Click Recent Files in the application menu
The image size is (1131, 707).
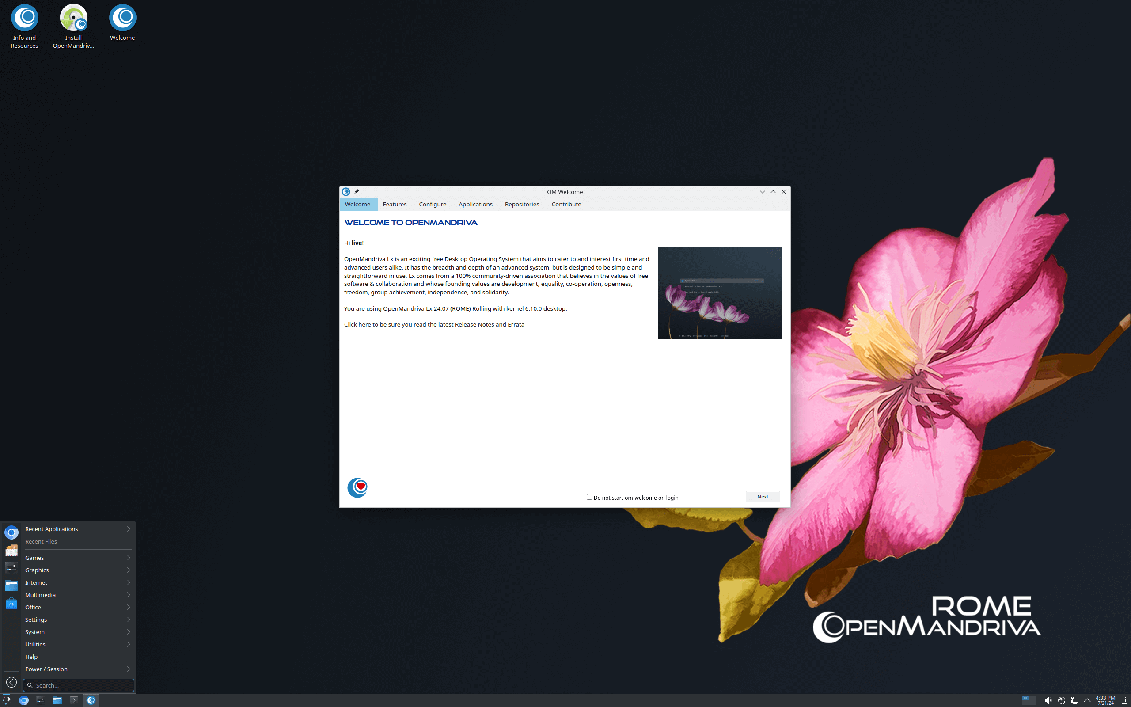pos(78,541)
